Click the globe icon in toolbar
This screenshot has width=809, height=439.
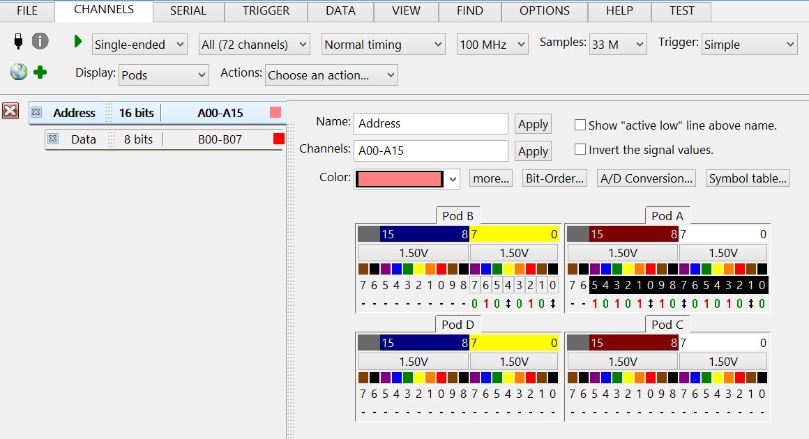18,72
